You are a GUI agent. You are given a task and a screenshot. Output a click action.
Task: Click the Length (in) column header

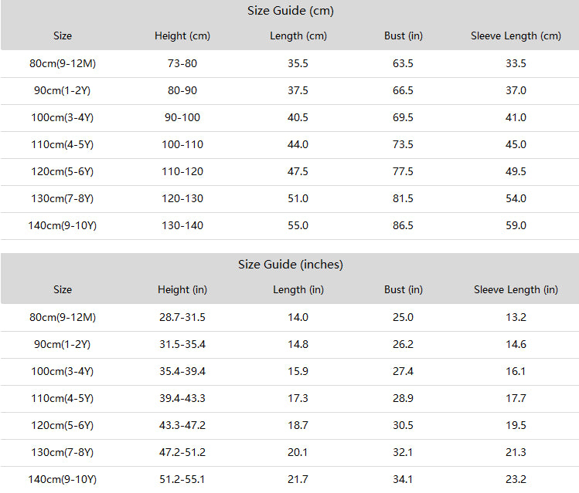(x=298, y=289)
